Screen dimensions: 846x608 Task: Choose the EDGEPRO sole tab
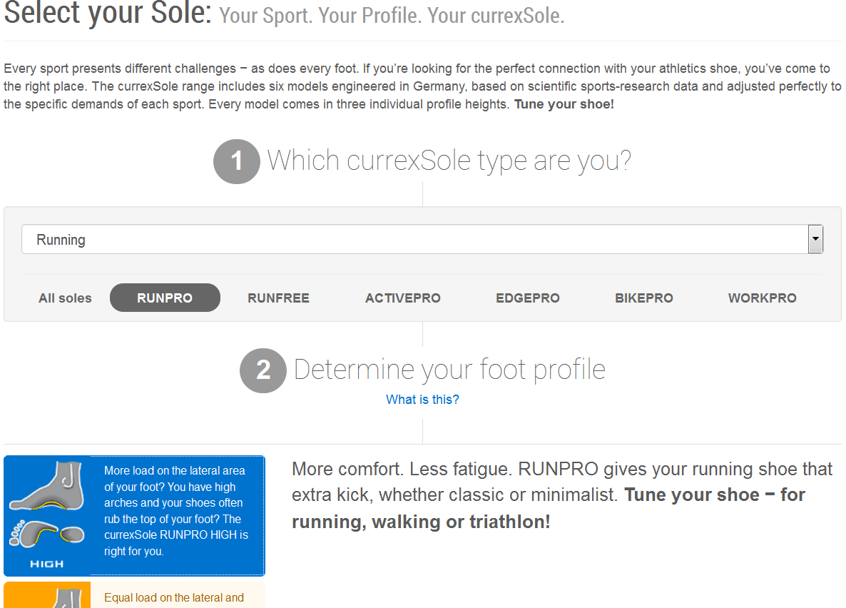[x=528, y=298]
